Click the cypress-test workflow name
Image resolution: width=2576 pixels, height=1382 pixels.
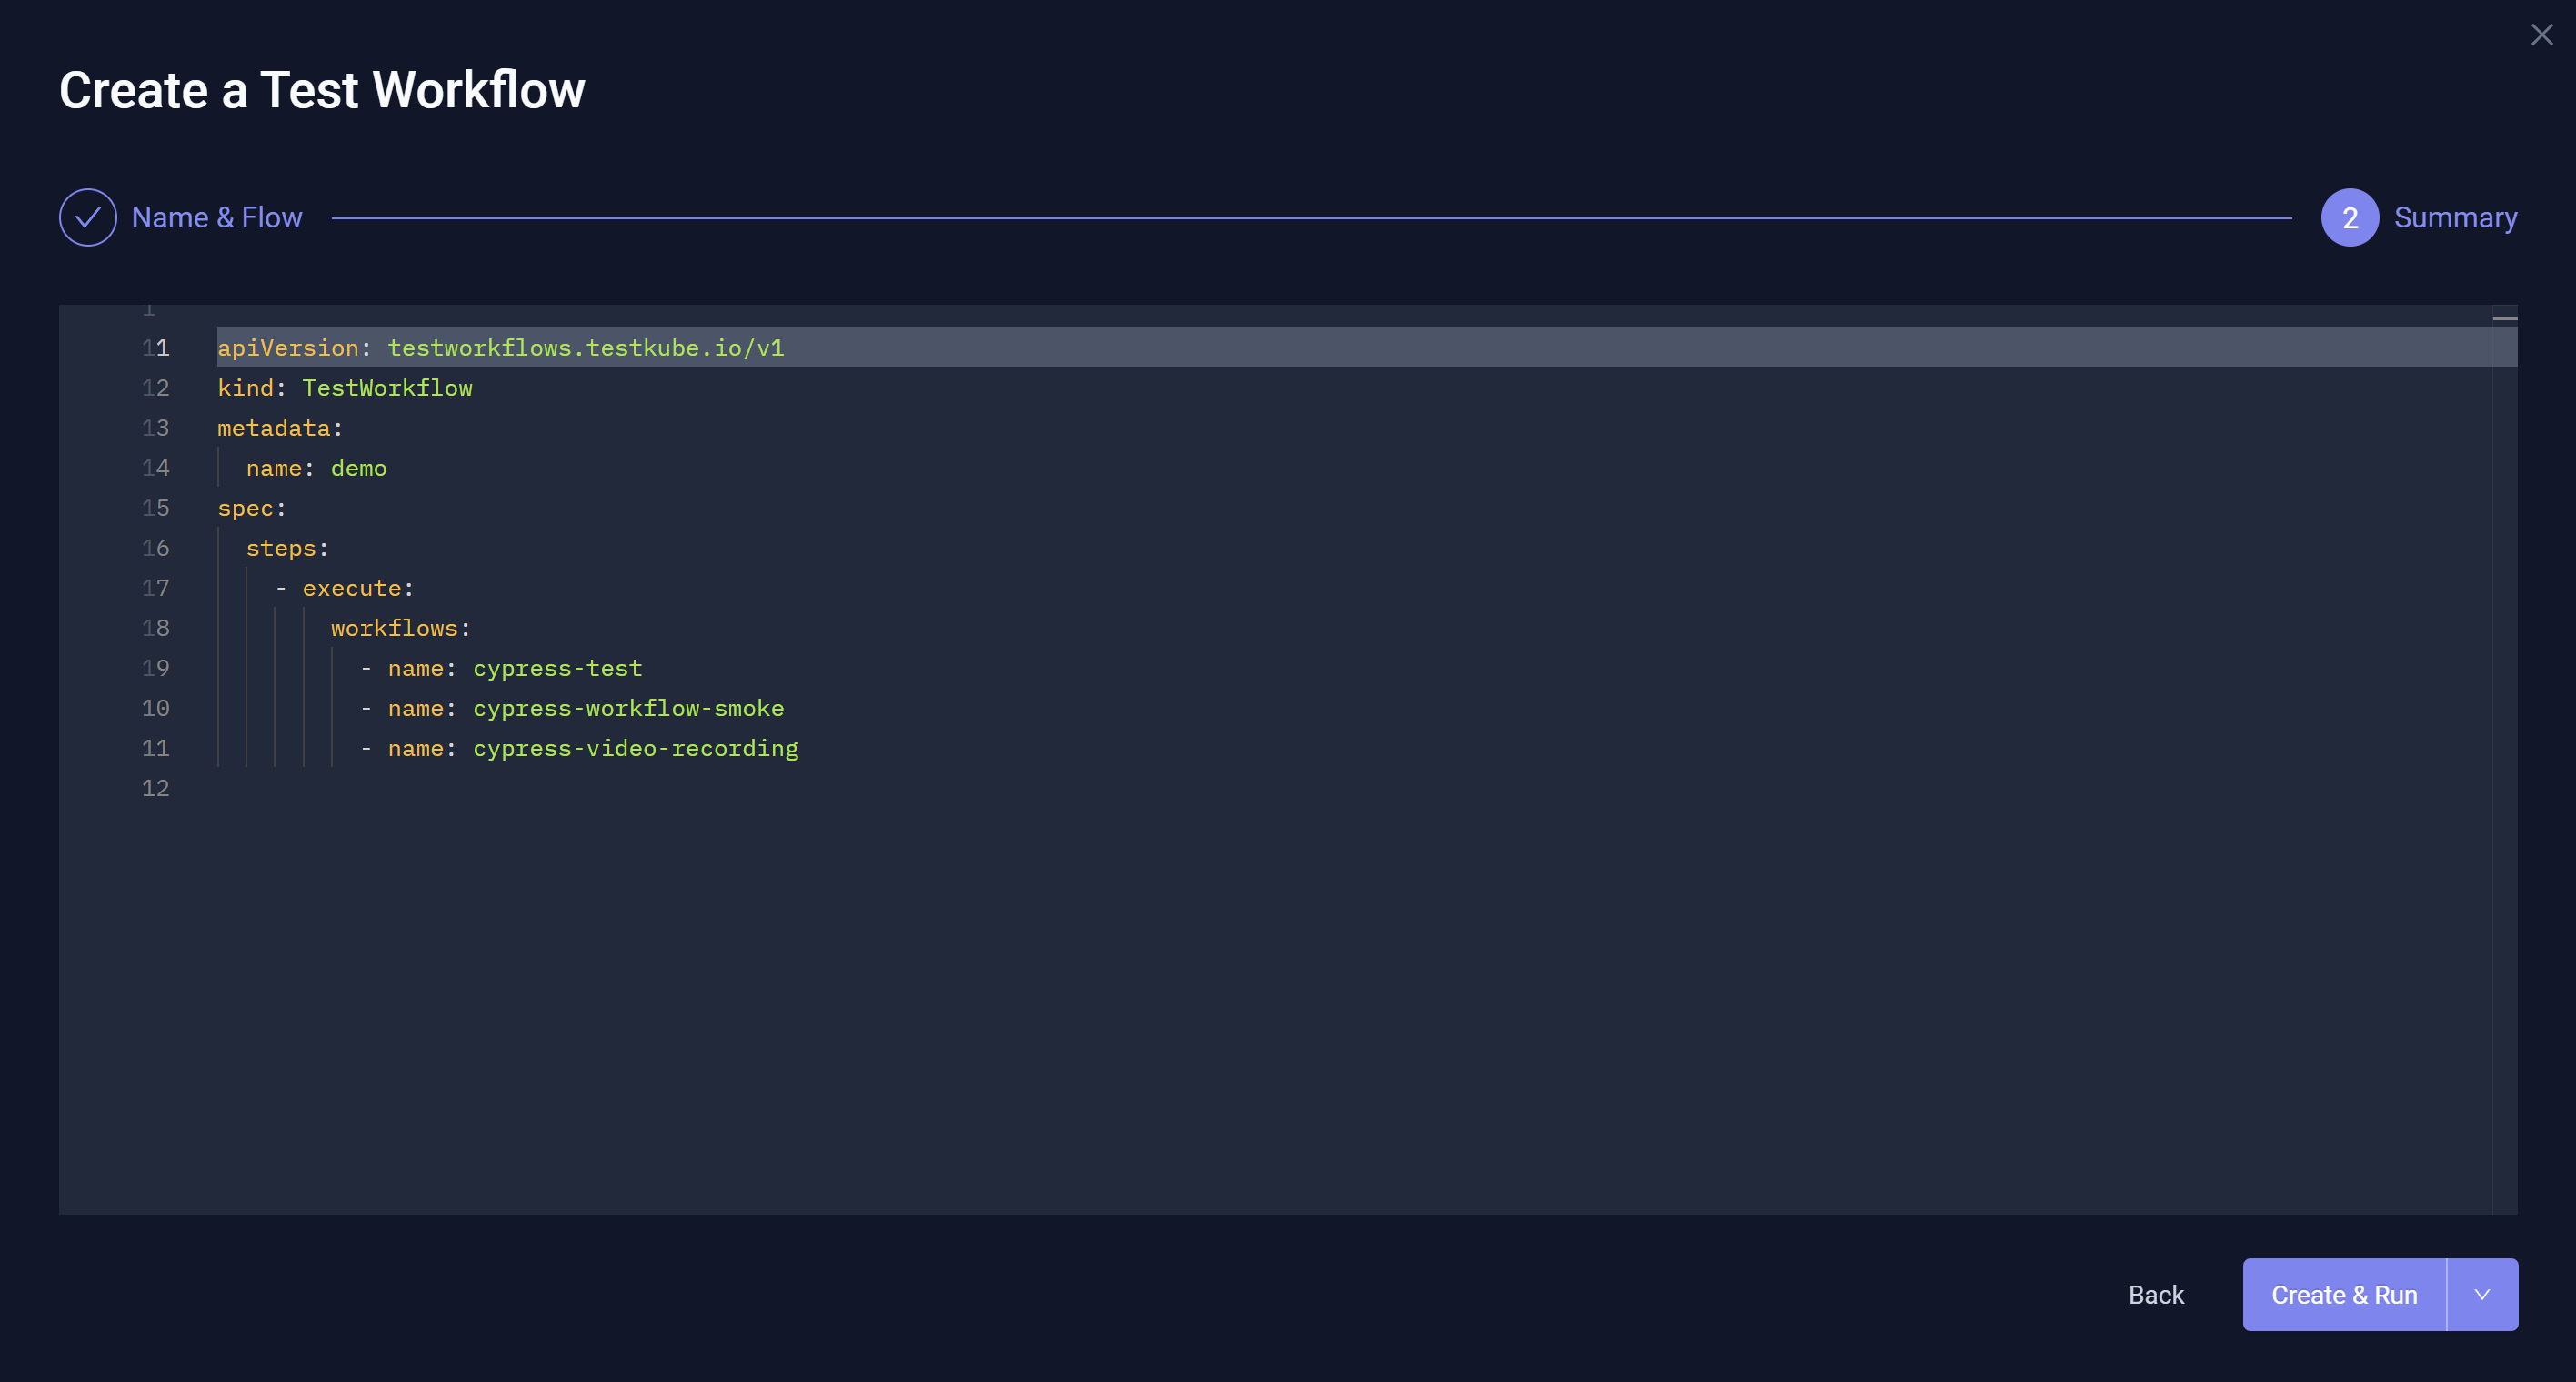pyautogui.click(x=557, y=668)
